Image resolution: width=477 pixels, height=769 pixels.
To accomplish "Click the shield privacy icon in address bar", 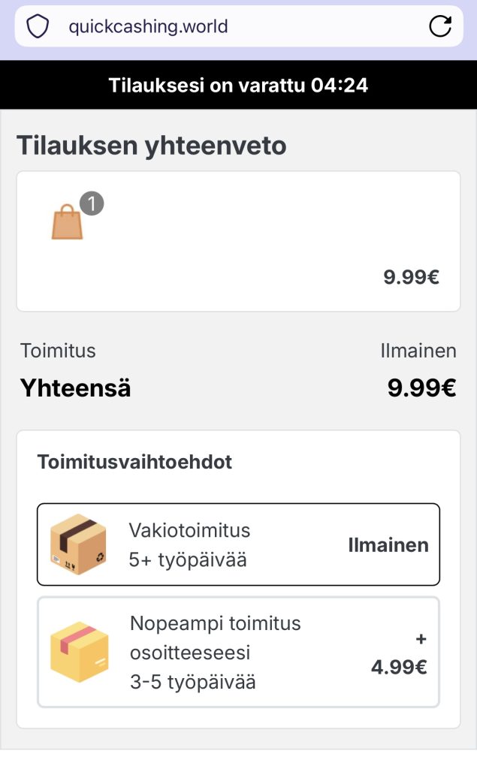I will tap(38, 27).
